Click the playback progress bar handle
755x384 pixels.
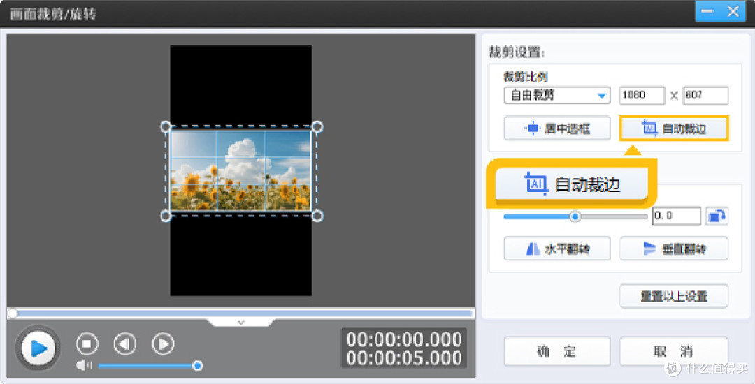tap(13, 313)
